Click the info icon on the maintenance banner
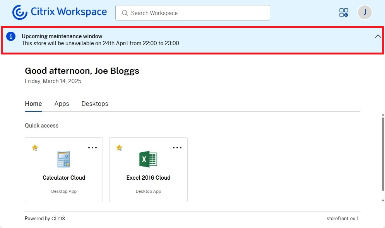The height and width of the screenshot is (228, 385). pos(11,36)
